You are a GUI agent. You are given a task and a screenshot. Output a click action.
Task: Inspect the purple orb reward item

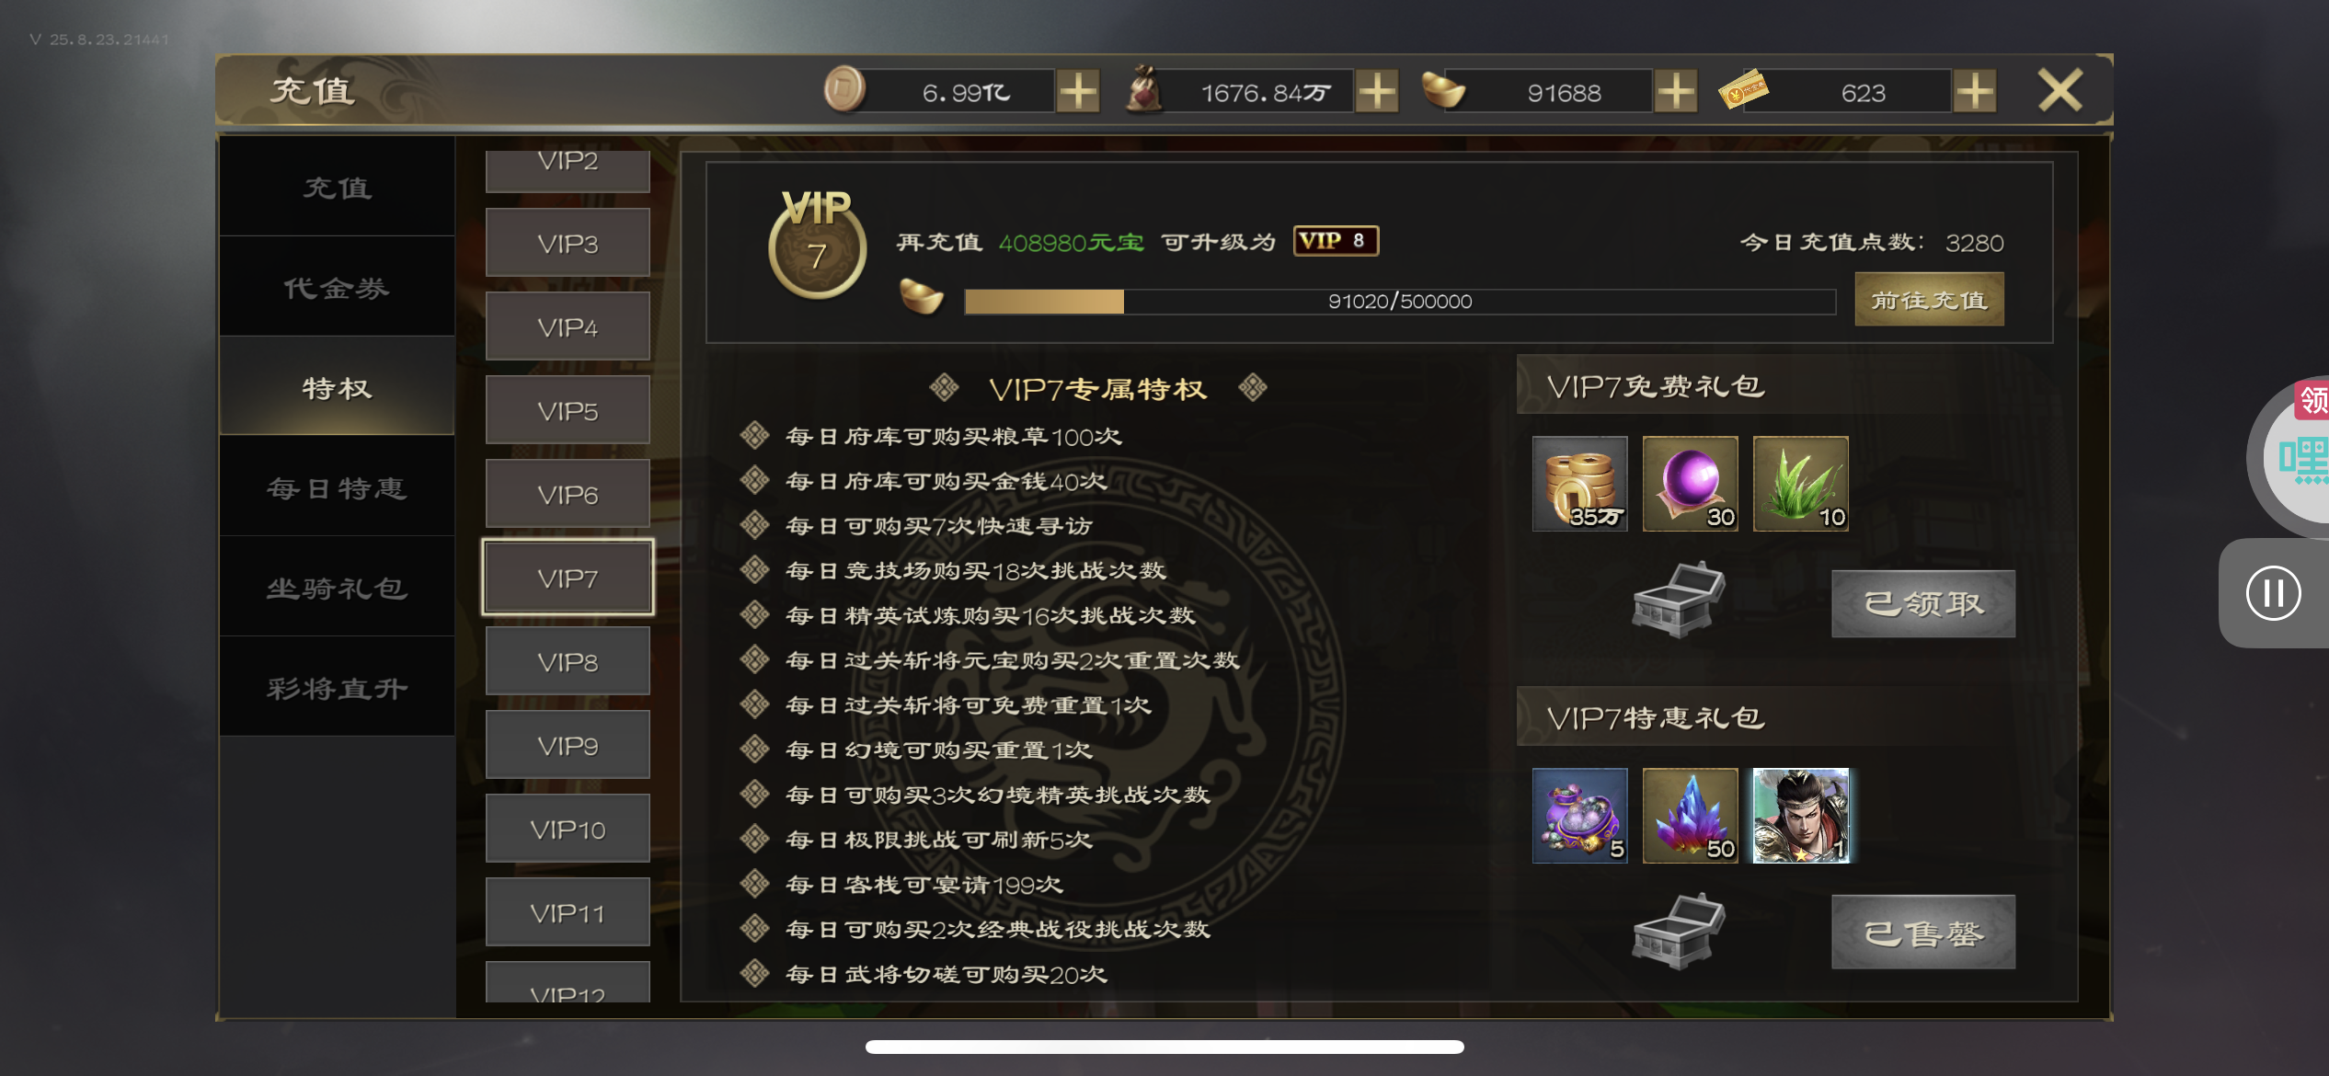pyautogui.click(x=1691, y=484)
